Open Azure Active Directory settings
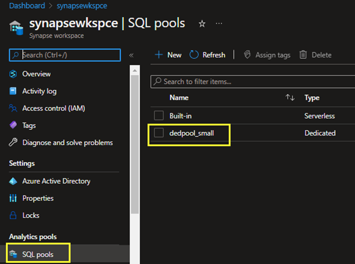This screenshot has height=264, width=355. pos(56,181)
